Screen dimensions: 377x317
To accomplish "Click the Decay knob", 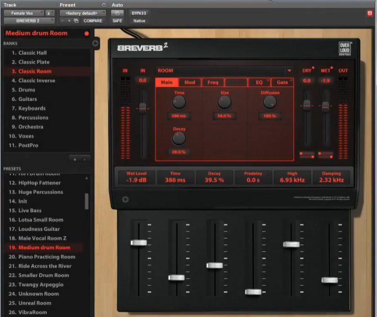I will (x=178, y=139).
